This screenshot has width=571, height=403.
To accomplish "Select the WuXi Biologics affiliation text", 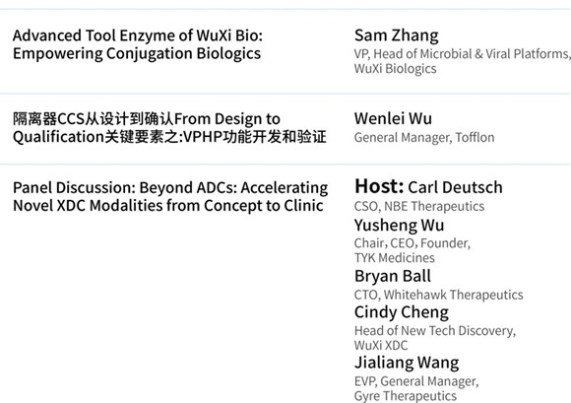I will [395, 69].
